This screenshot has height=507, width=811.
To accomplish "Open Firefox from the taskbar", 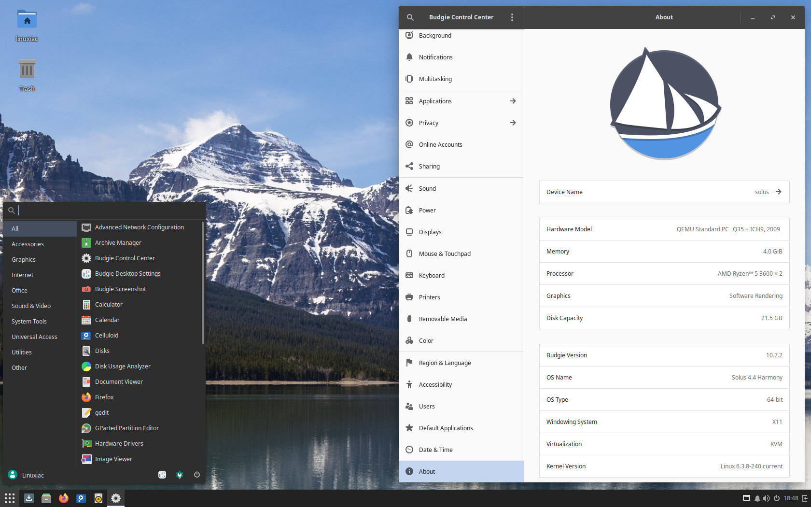I will pyautogui.click(x=64, y=498).
